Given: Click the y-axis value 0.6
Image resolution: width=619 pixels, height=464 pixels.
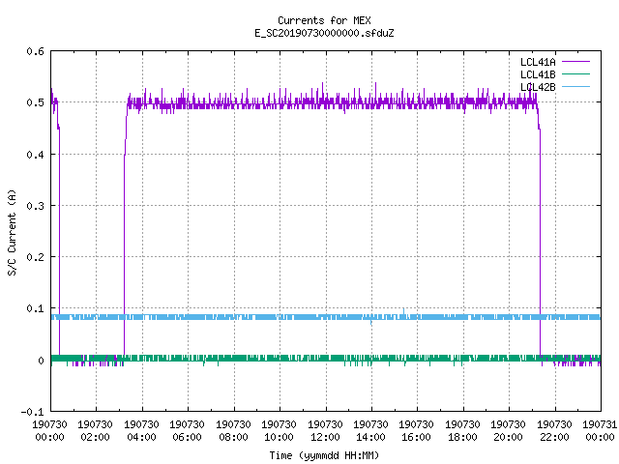Looking at the screenshot, I should pyautogui.click(x=35, y=51).
